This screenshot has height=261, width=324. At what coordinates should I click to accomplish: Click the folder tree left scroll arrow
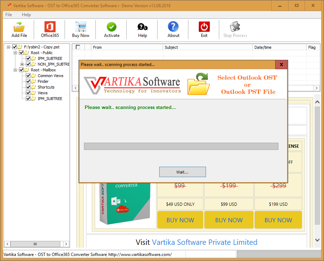tap(7, 244)
